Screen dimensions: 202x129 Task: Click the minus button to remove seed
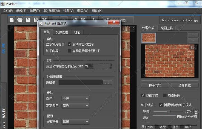[193, 40]
